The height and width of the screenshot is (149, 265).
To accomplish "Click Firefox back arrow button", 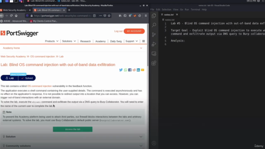I will point(2,16).
